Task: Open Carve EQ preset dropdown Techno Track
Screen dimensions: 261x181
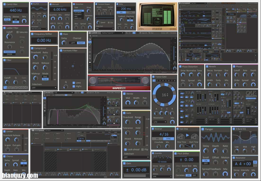Action: [x=112, y=33]
